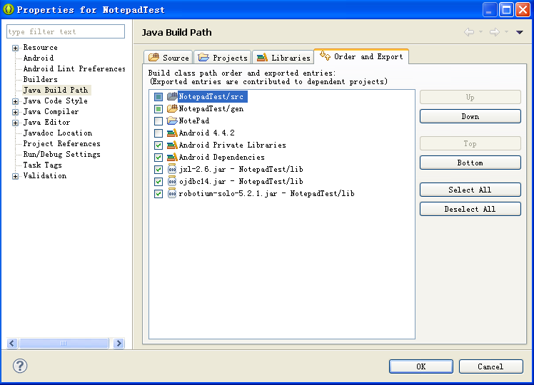The width and height of the screenshot is (534, 385).
Task: Select Task Tags tree item
Action: point(43,165)
